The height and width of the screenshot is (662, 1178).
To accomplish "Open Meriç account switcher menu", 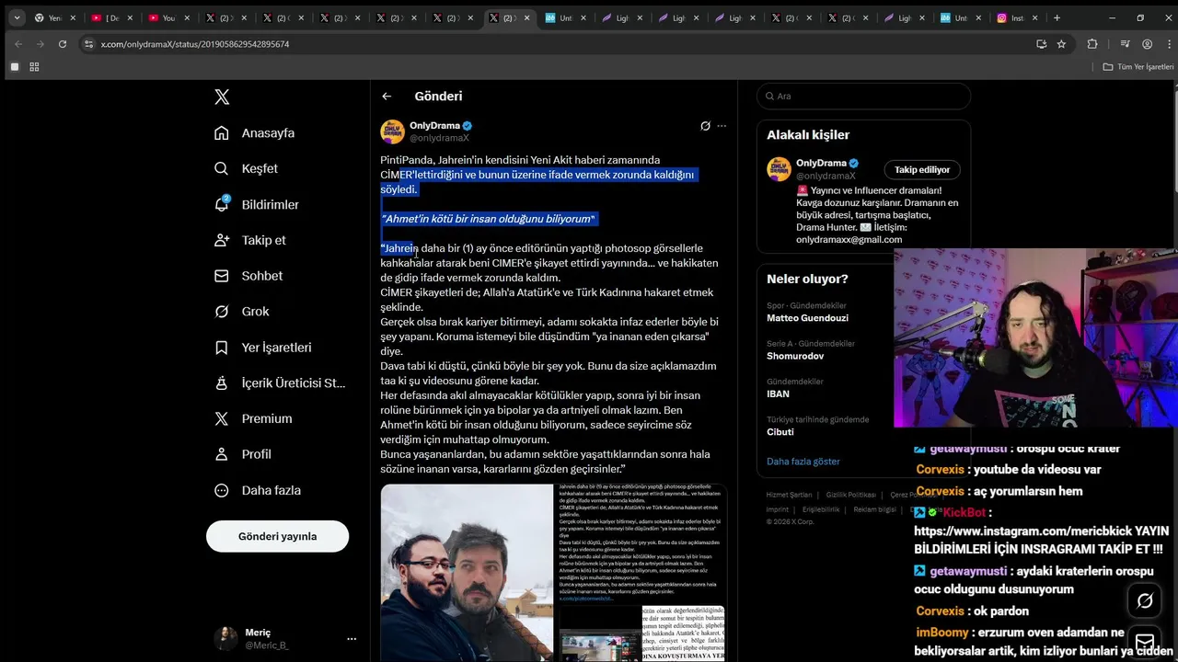I will pos(352,638).
